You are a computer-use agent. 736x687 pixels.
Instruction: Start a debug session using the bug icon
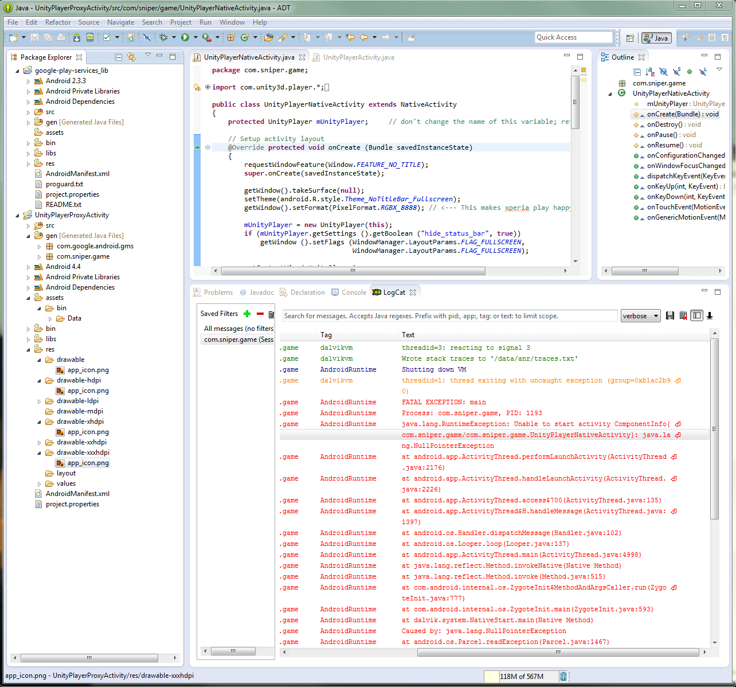164,37
